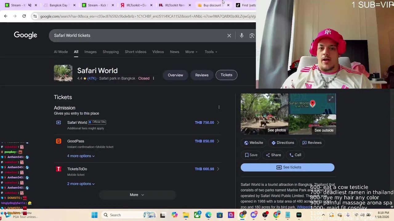Open the Windows Start menu
The width and height of the screenshot is (394, 221).
(94, 215)
